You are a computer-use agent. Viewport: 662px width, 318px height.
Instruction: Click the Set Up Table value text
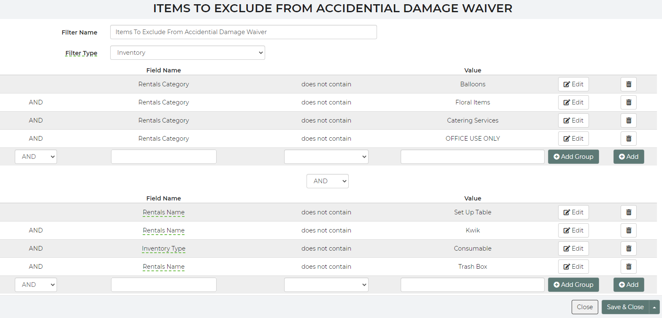473,212
